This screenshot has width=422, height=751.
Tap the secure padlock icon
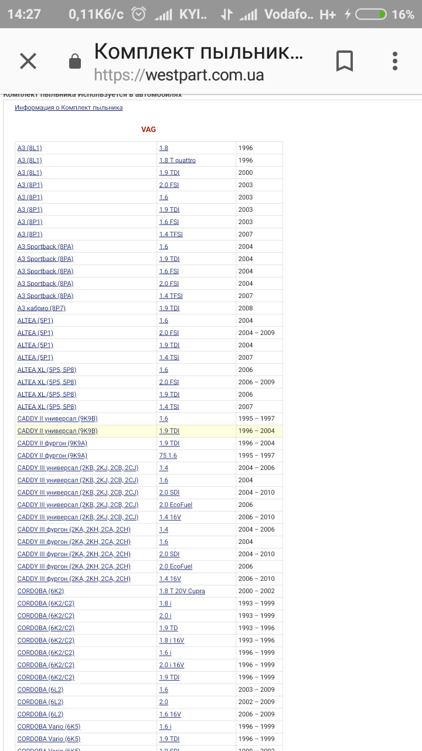[x=74, y=62]
